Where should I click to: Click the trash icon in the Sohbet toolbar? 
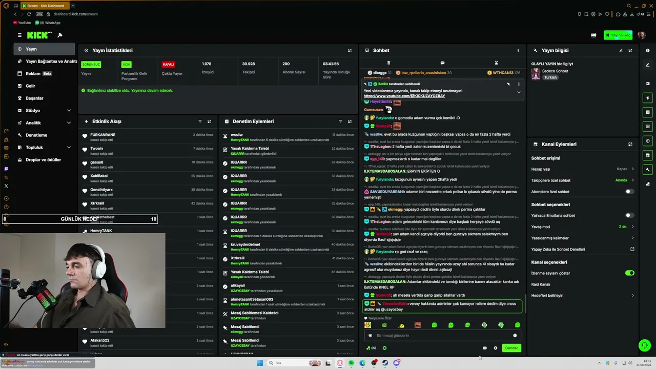(x=388, y=63)
